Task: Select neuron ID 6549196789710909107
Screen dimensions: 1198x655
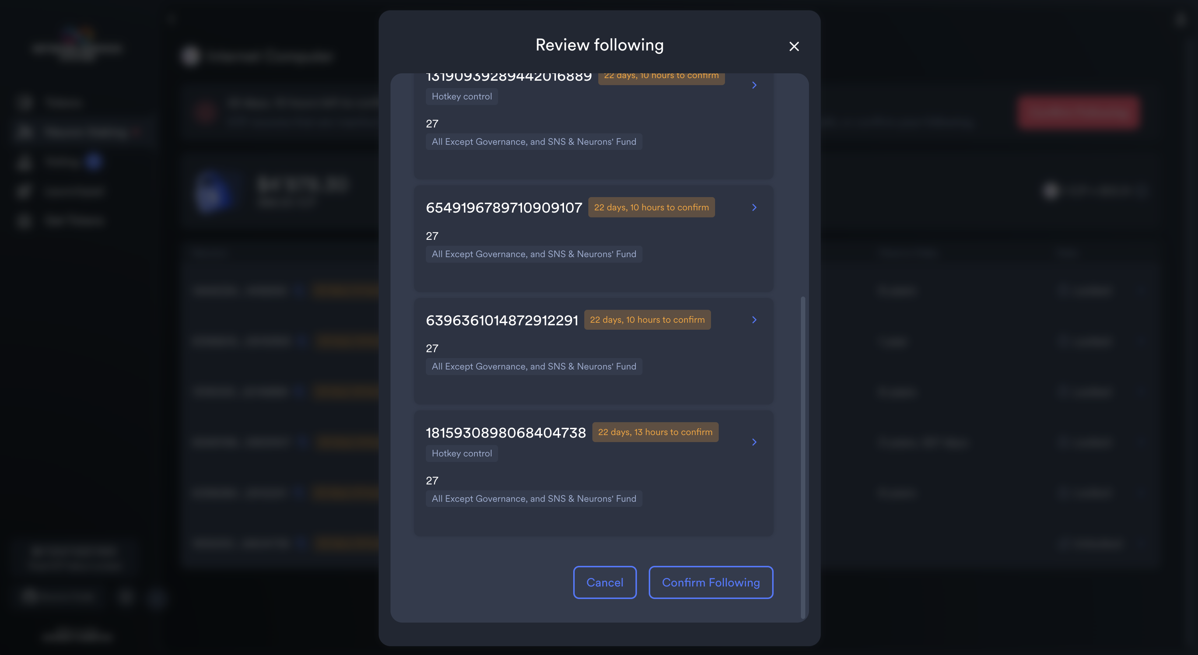Action: coord(504,207)
